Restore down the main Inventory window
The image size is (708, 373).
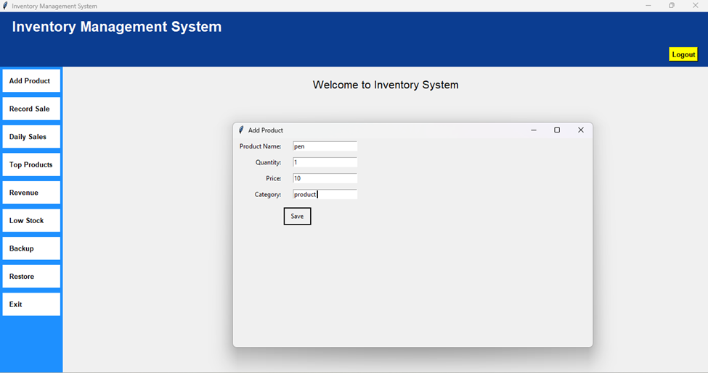pos(672,5)
